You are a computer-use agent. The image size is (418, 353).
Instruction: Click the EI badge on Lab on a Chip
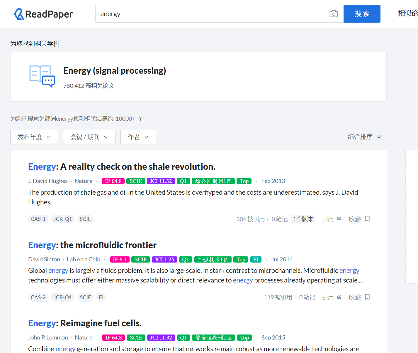click(256, 260)
